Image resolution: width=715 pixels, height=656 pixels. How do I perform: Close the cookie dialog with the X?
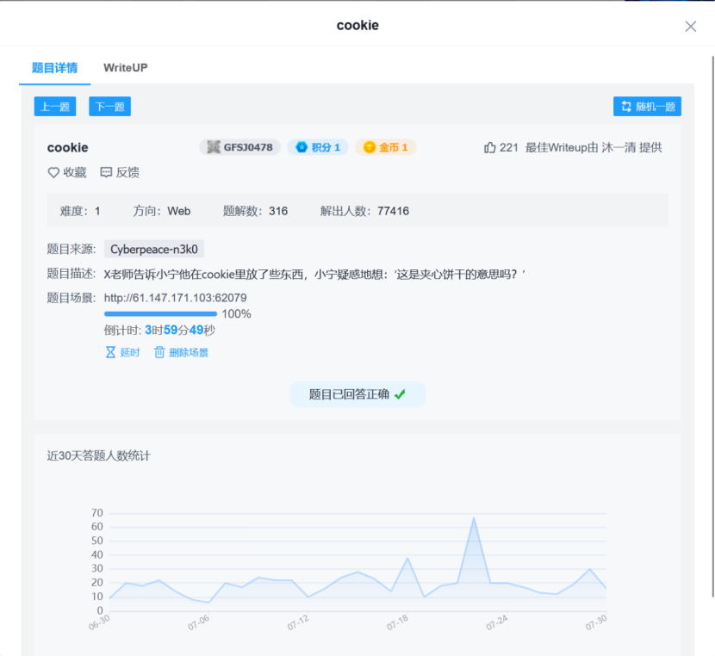690,27
